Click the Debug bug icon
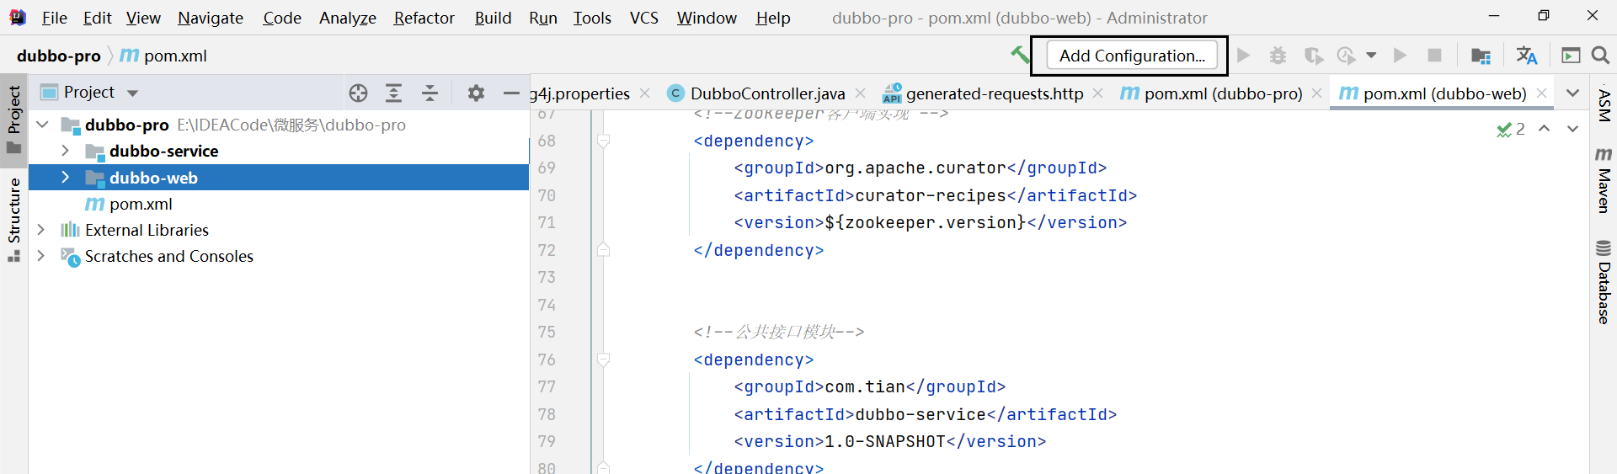Screen dimensions: 1617x474 click(x=1278, y=56)
